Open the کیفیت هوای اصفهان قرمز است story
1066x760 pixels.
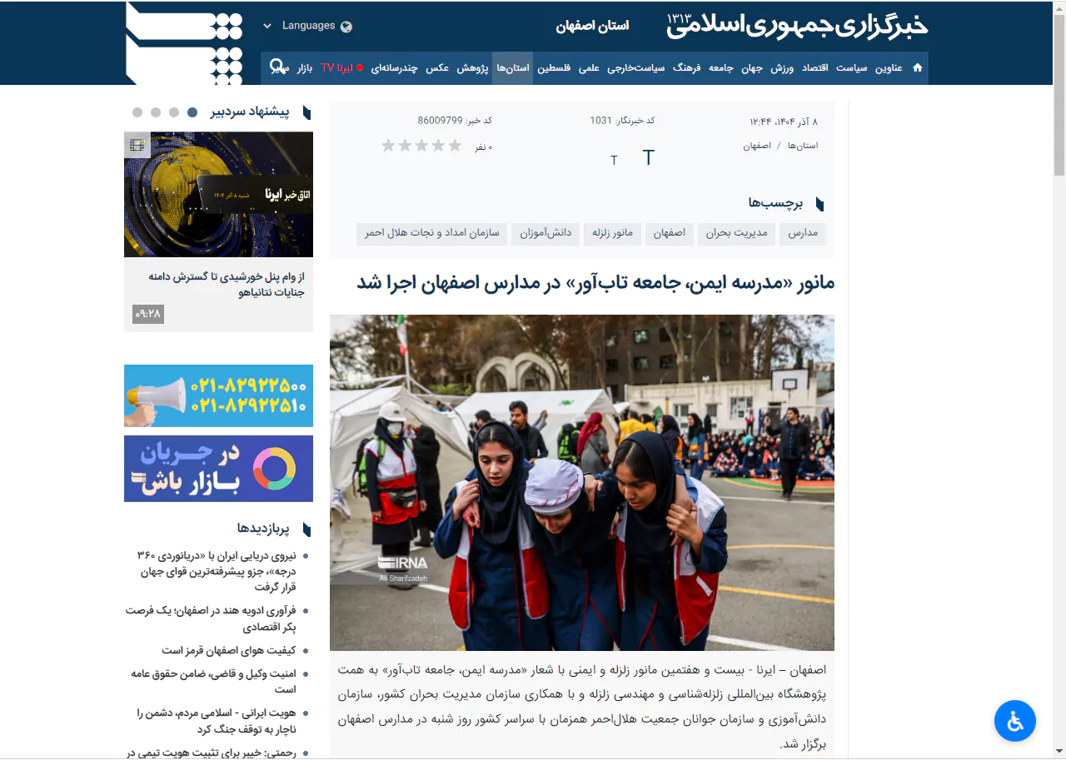pyautogui.click(x=228, y=650)
